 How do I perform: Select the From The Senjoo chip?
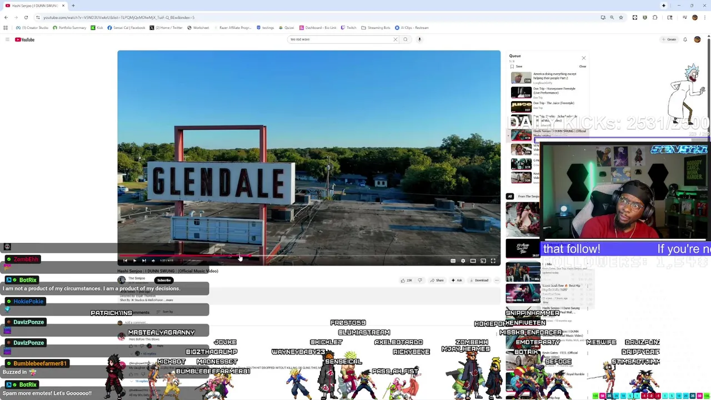(x=528, y=196)
